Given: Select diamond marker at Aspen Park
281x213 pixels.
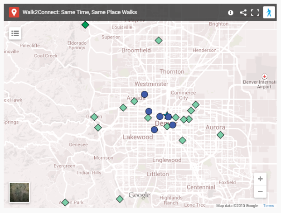Looking at the screenshot, I should [x=65, y=202].
